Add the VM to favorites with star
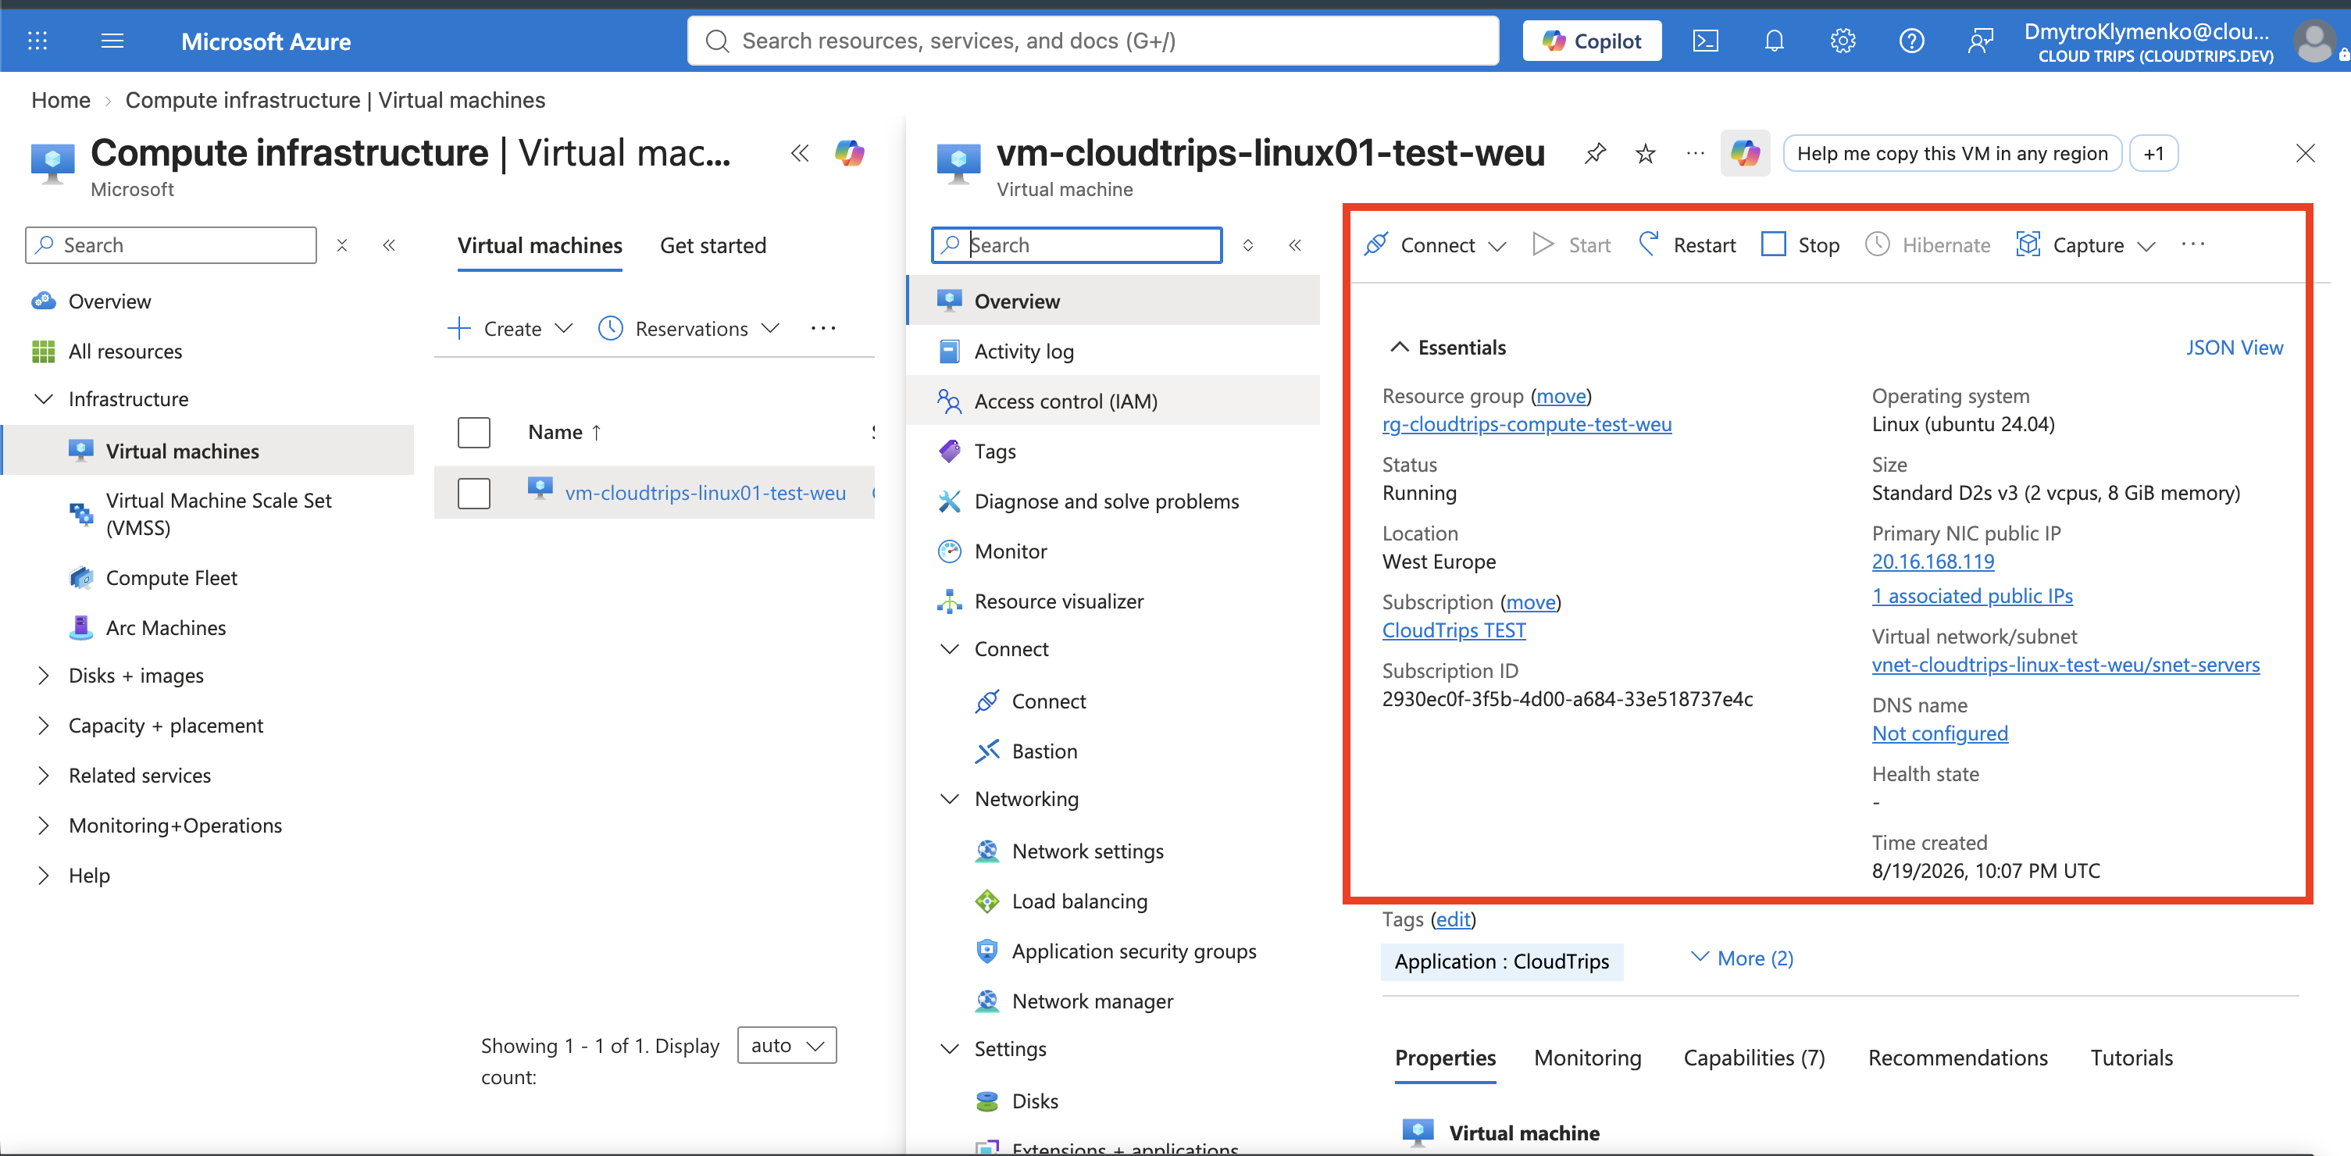Viewport: 2351px width, 1156px height. pyautogui.click(x=1645, y=153)
